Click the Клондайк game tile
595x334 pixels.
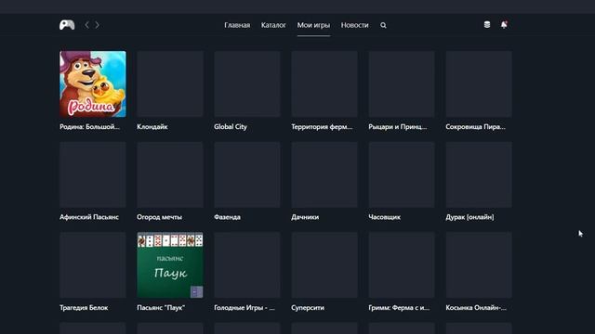(x=170, y=84)
